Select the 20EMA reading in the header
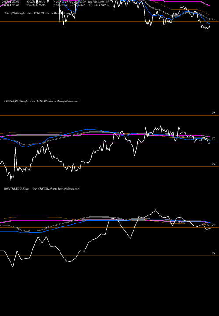 pos(11,1)
